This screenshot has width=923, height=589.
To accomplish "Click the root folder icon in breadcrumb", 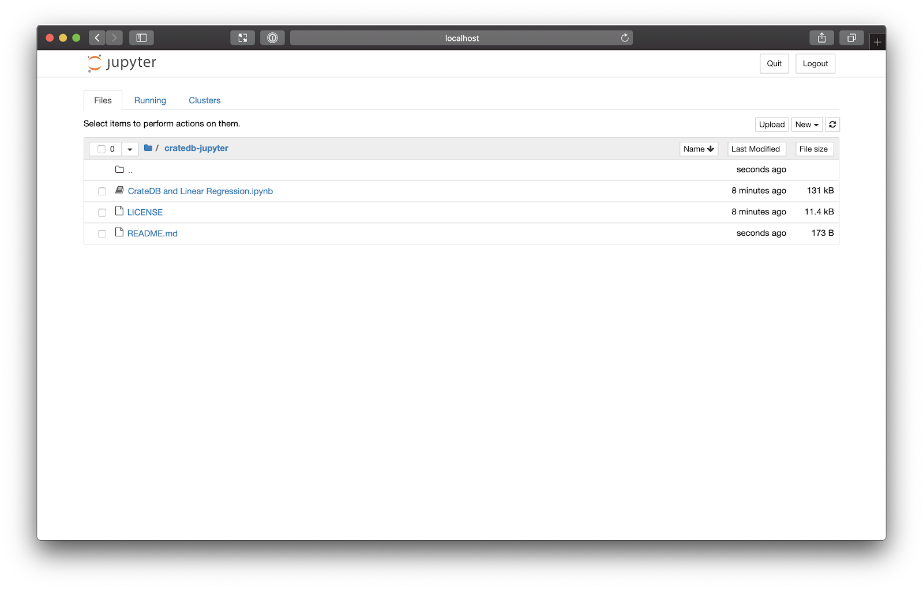I will pyautogui.click(x=148, y=148).
